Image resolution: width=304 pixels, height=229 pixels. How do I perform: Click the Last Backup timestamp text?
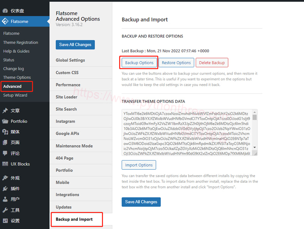coord(165,51)
